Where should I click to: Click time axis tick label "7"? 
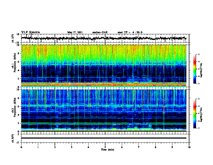click(x=139, y=147)
